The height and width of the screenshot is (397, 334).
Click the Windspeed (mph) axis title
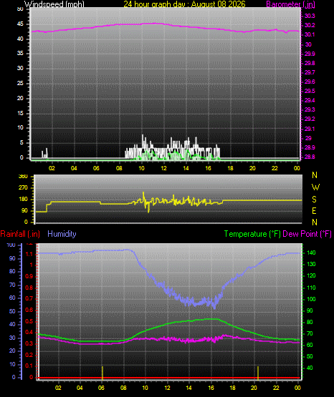point(54,4)
